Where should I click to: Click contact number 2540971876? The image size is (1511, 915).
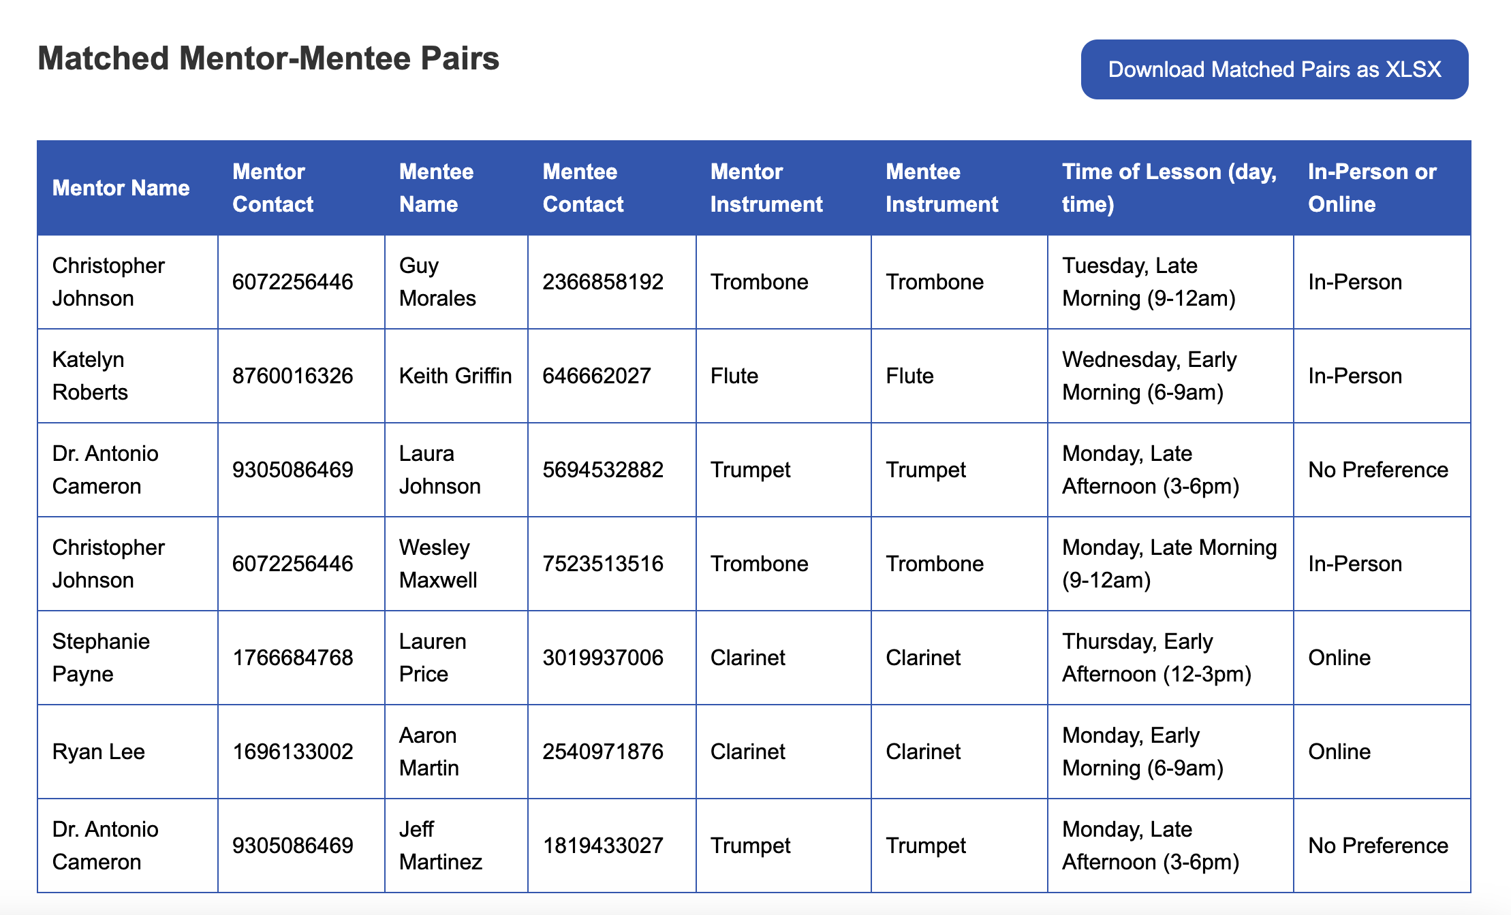(603, 752)
